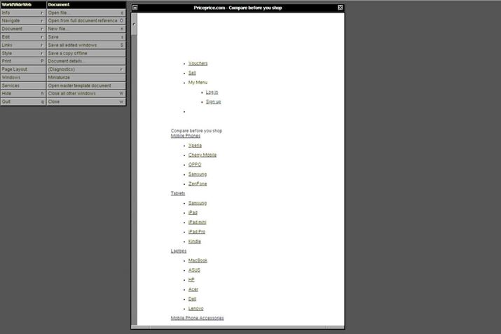Open the Windows menu entry
This screenshot has height=334, width=501.
(x=23, y=77)
